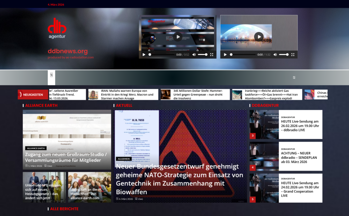Play the second video with center play button
This screenshot has height=216, width=349.
(259, 37)
